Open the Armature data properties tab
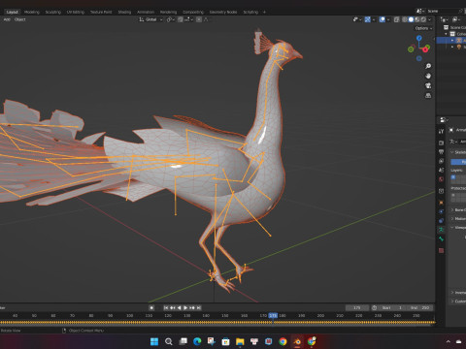Image resolution: width=466 pixels, height=349 pixels. coord(441,230)
